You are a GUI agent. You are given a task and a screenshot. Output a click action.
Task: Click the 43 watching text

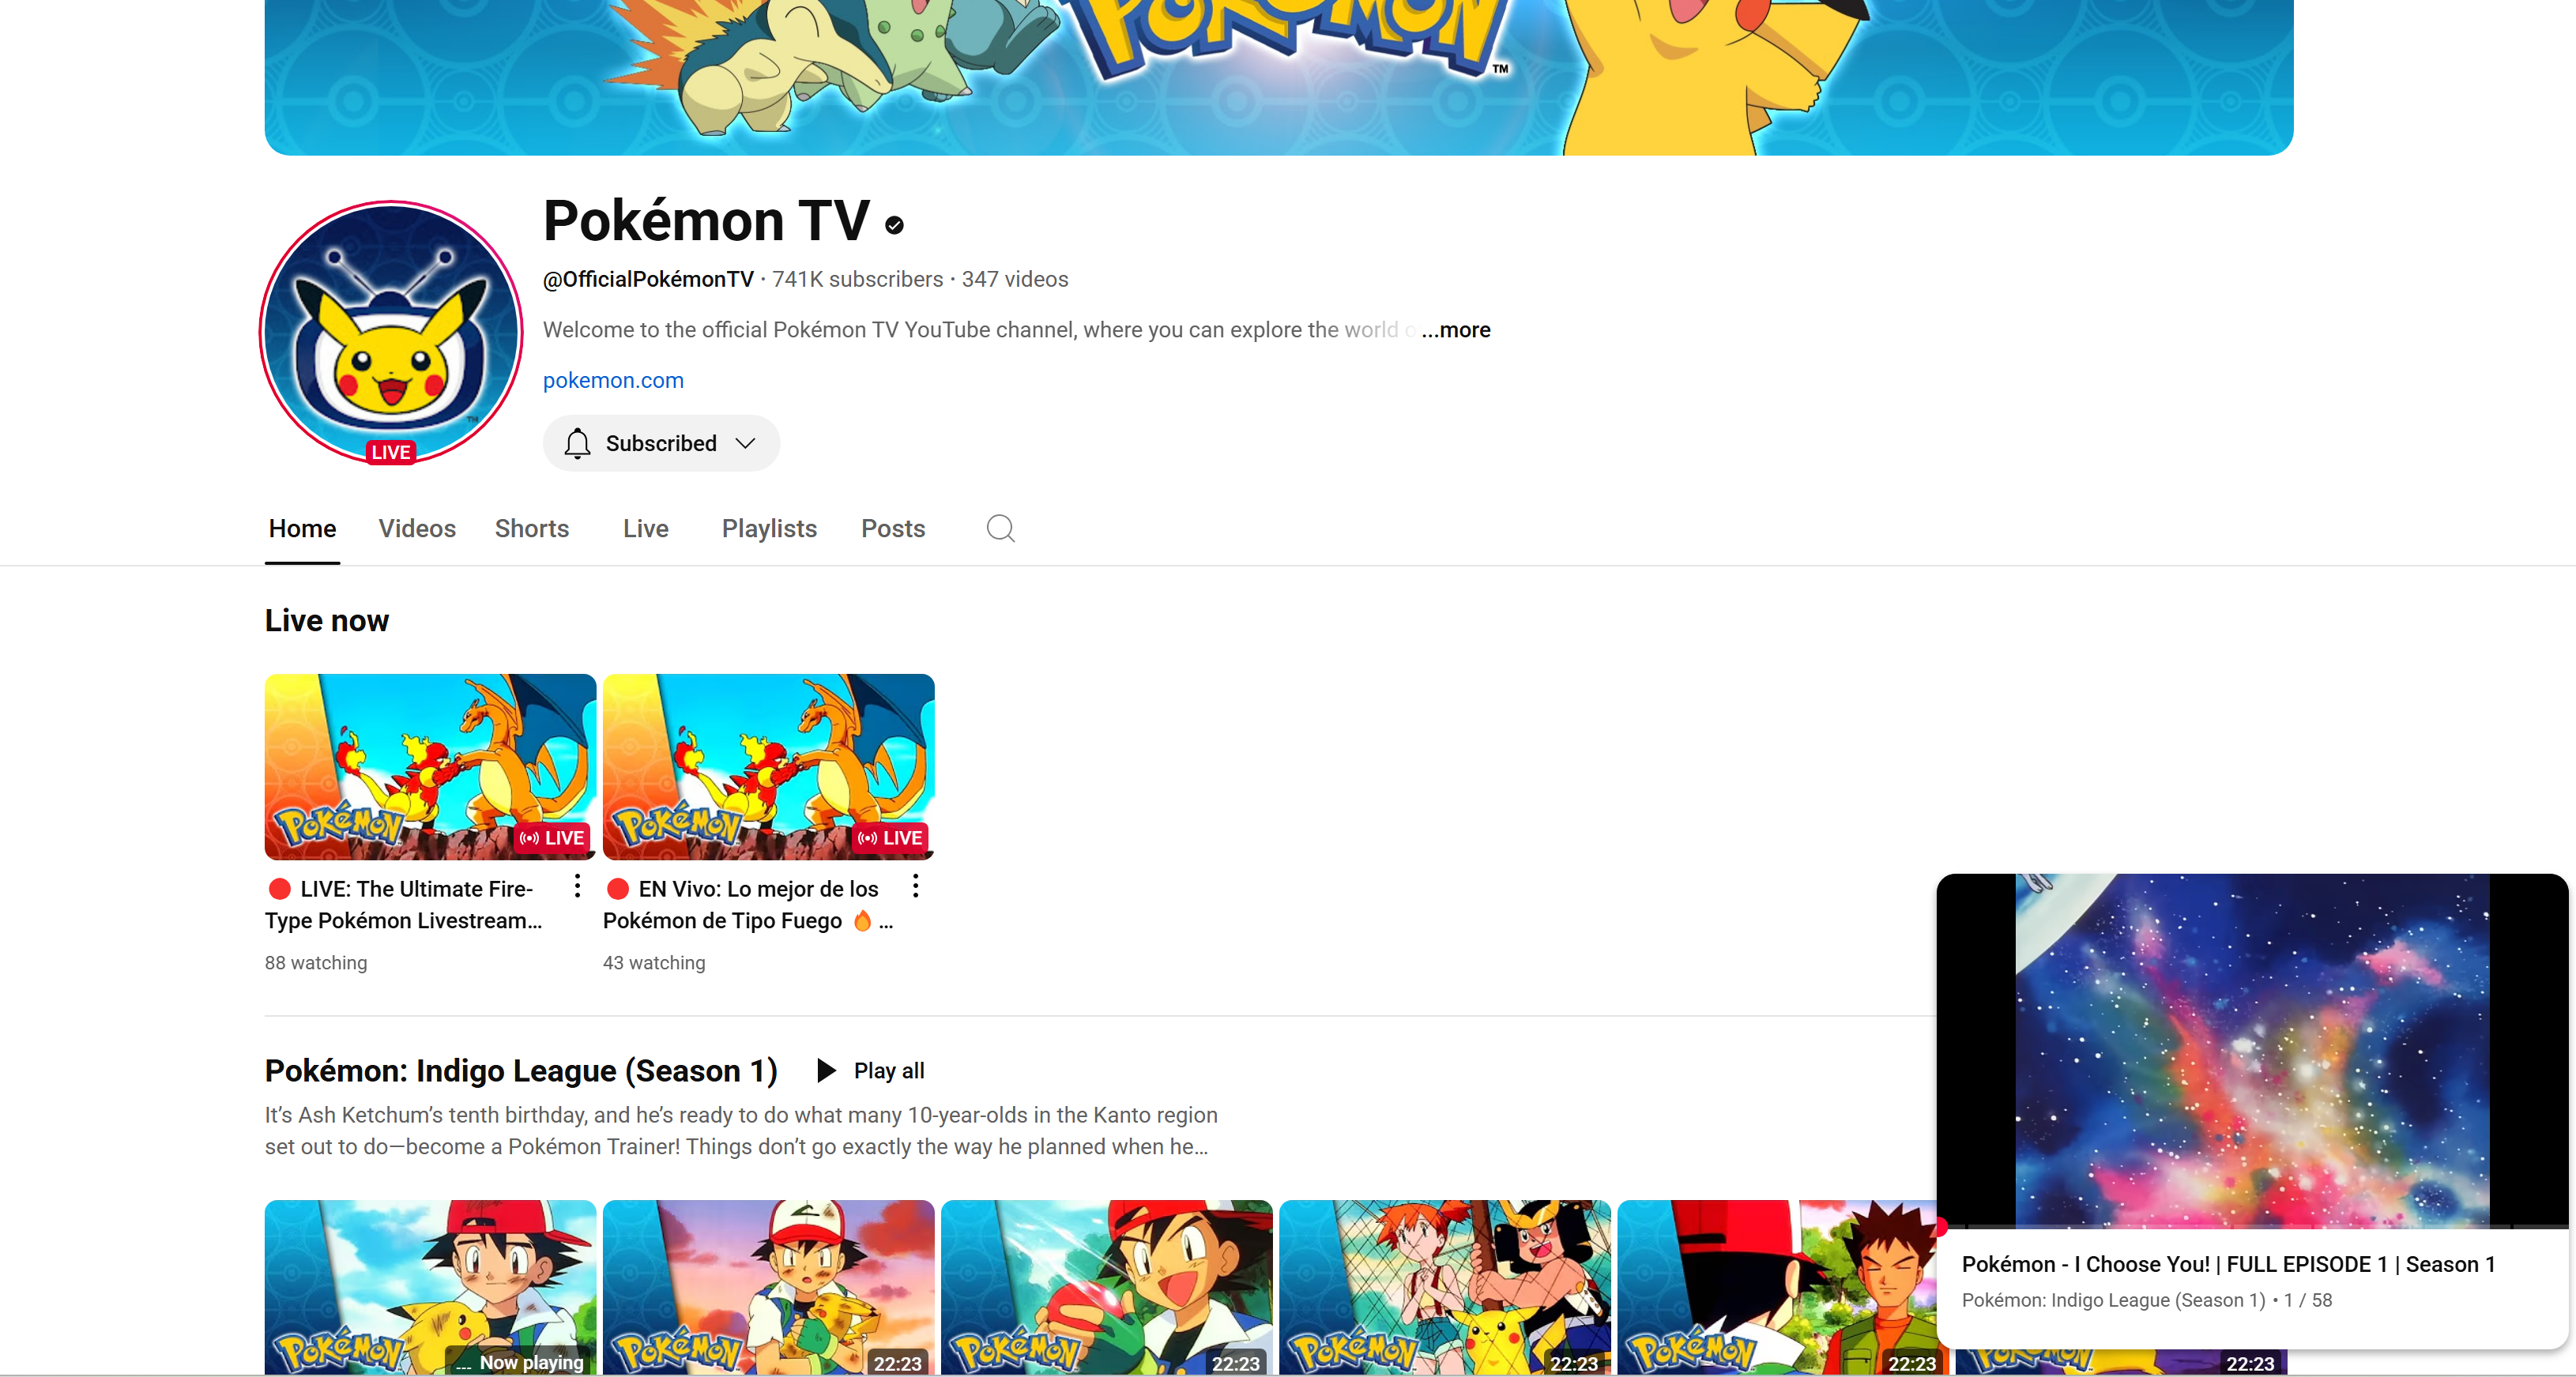point(654,962)
